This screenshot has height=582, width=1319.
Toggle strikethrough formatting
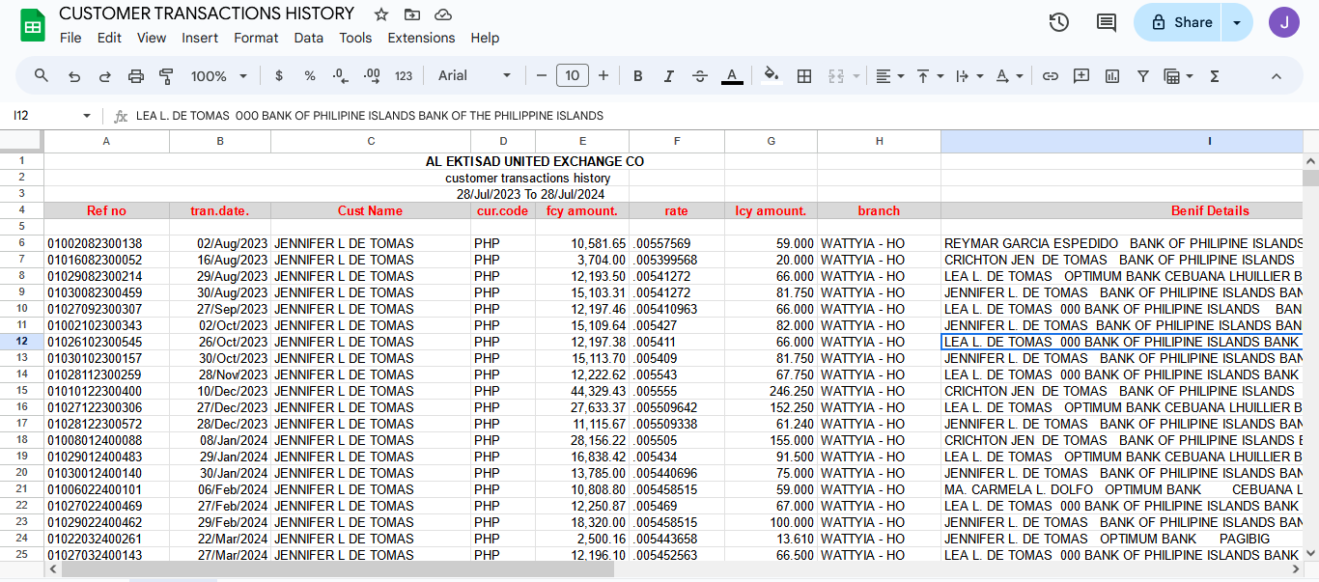(700, 76)
